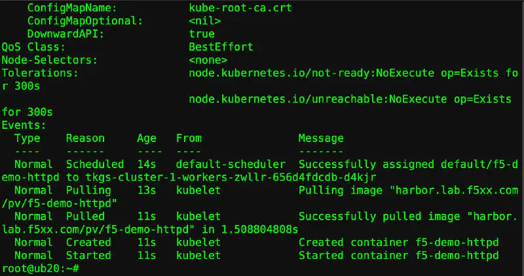Click the default-scheduler source text
Viewport: 524px width, 276px height.
coord(231,164)
